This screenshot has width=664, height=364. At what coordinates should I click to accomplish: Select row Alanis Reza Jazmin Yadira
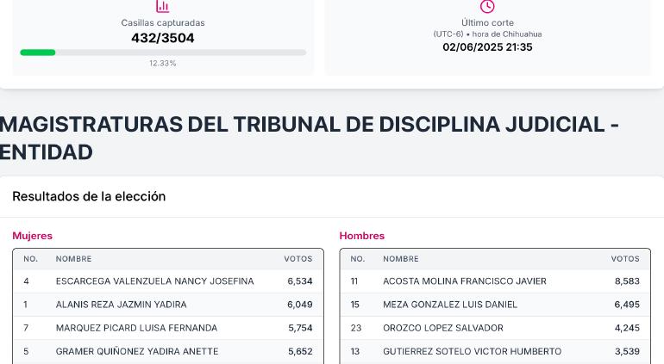[x=168, y=305]
